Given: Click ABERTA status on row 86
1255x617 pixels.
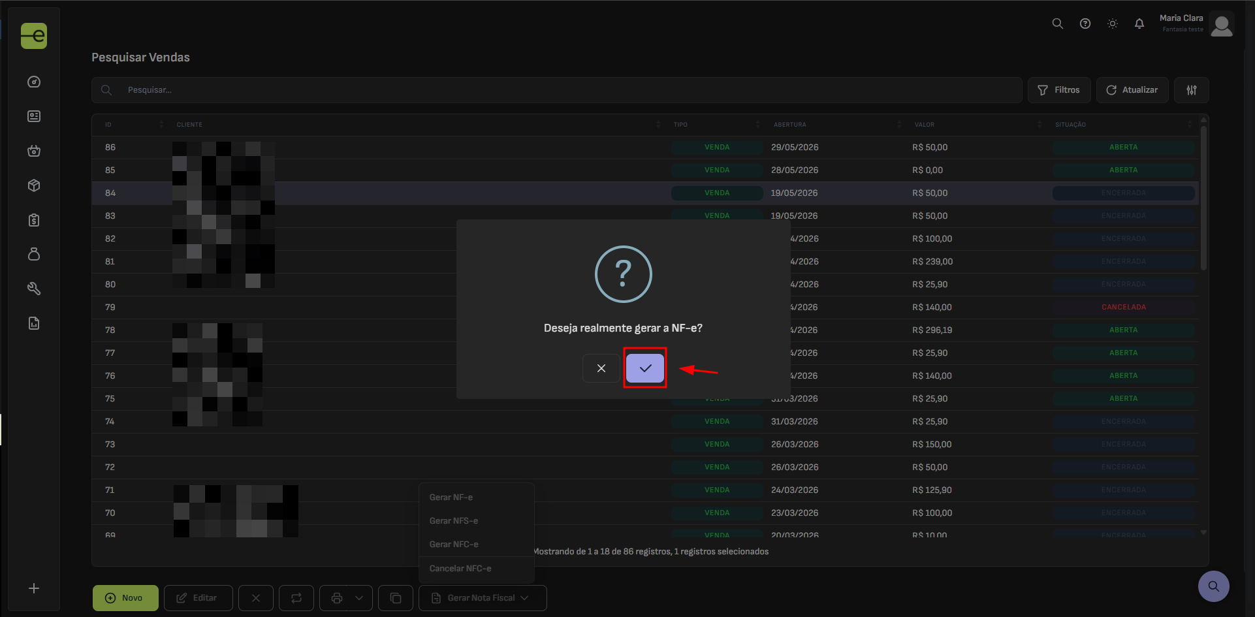Looking at the screenshot, I should click(1123, 148).
